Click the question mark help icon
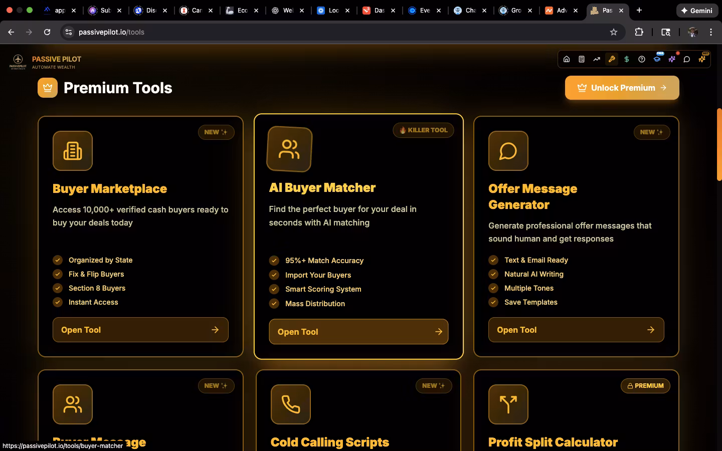 pyautogui.click(x=642, y=59)
